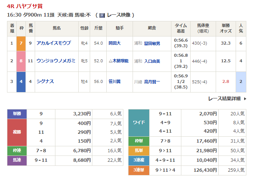Screen dimensions: 253x178
Task: Click the 単勝 bet type label
Action: coord(17,114)
